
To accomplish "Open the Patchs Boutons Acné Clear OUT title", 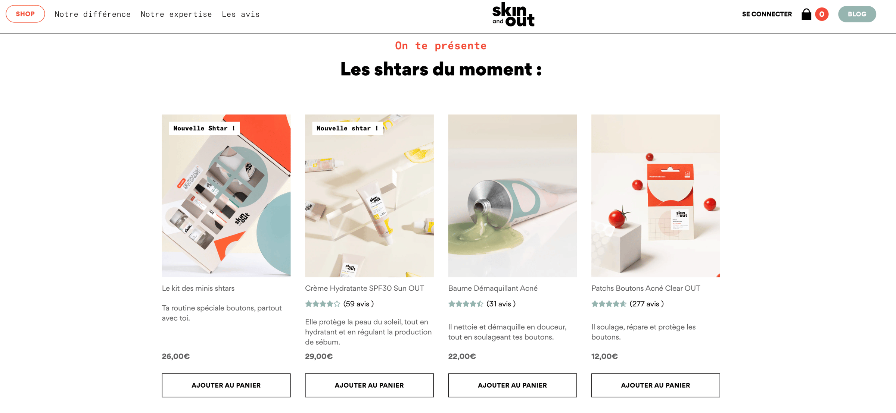I will click(x=645, y=288).
